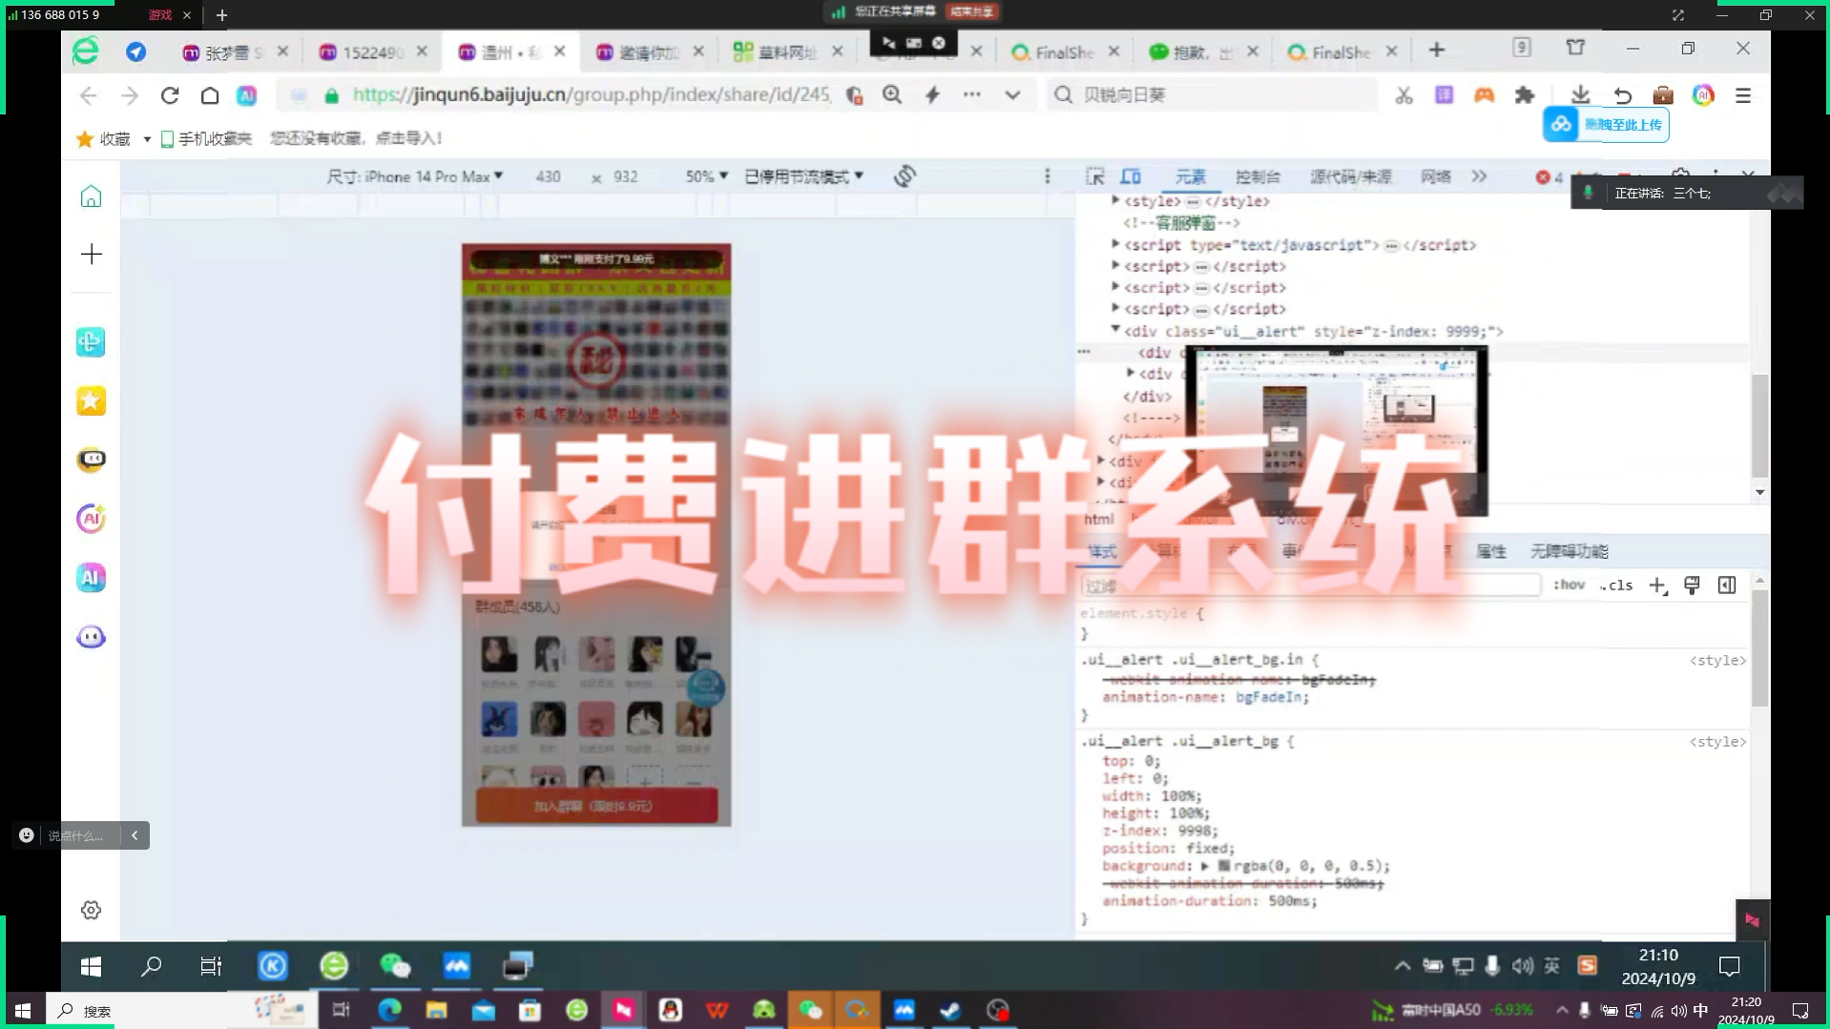Screen dimensions: 1830x1029
Task: Open the yellow star favorites sidebar app
Action: 91,401
